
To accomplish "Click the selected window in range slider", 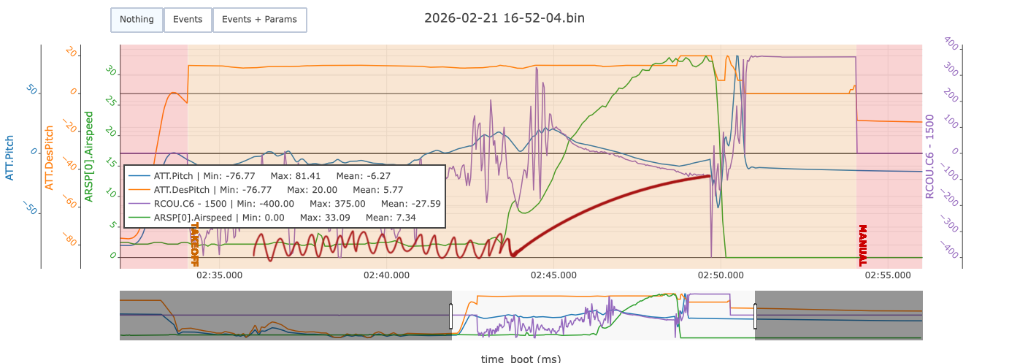I will pos(603,316).
